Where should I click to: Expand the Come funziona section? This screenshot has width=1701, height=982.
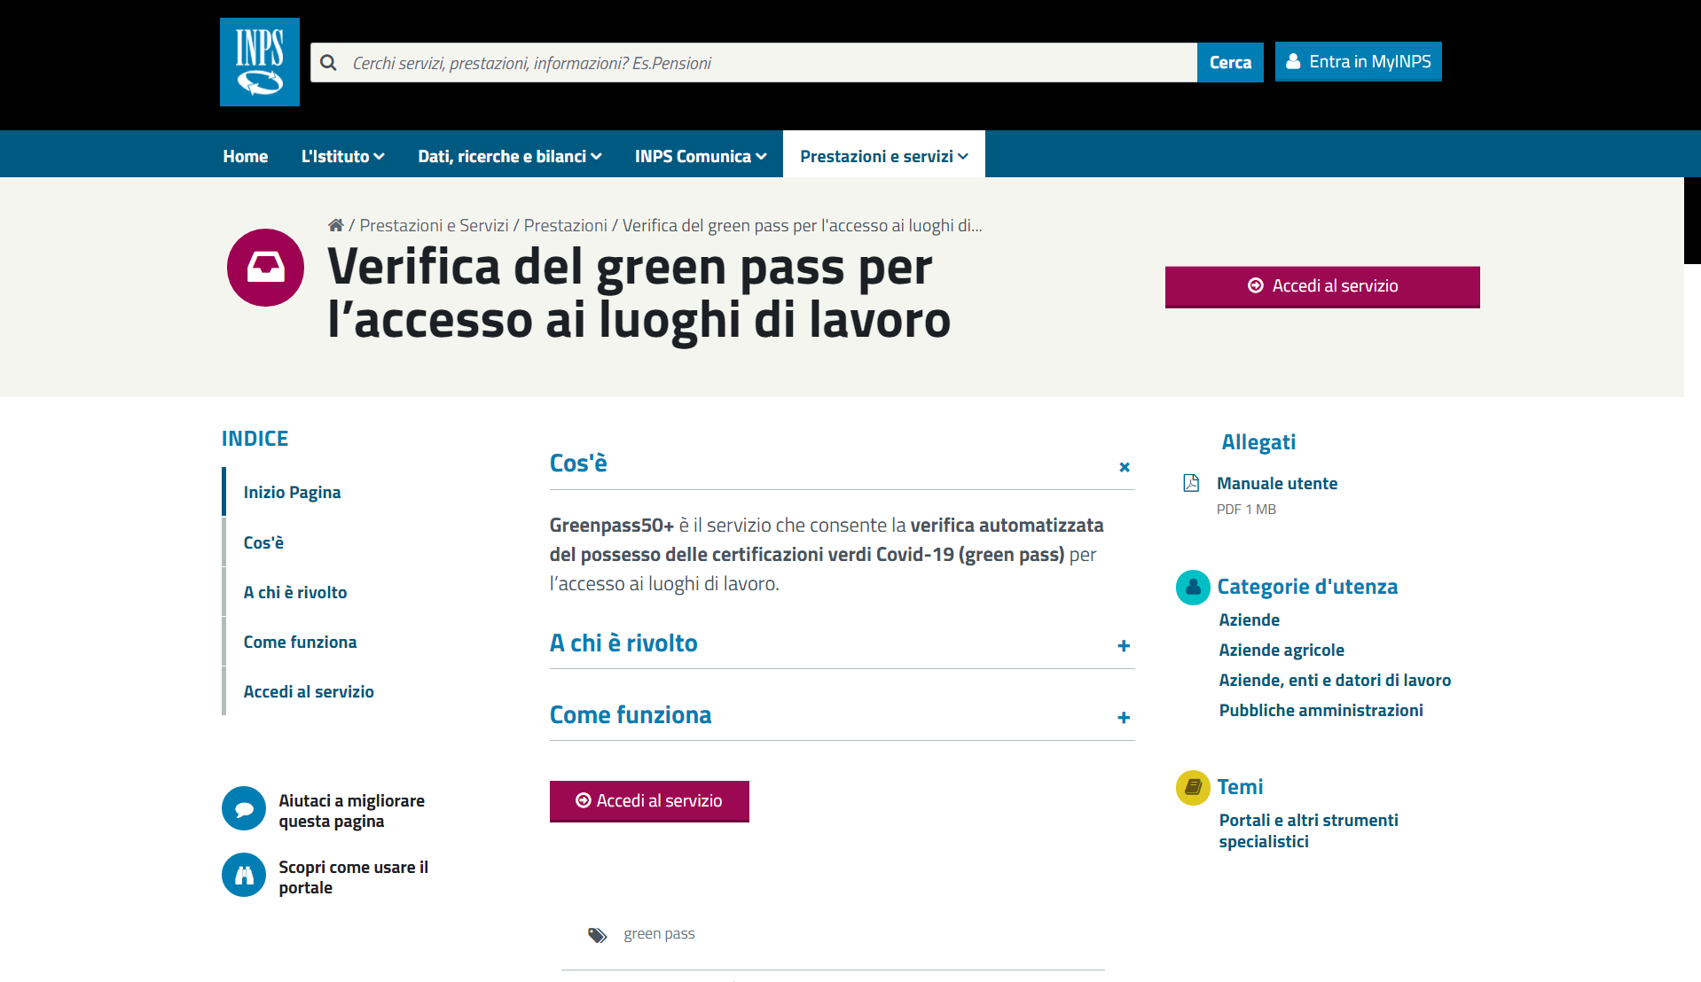[x=1124, y=718]
